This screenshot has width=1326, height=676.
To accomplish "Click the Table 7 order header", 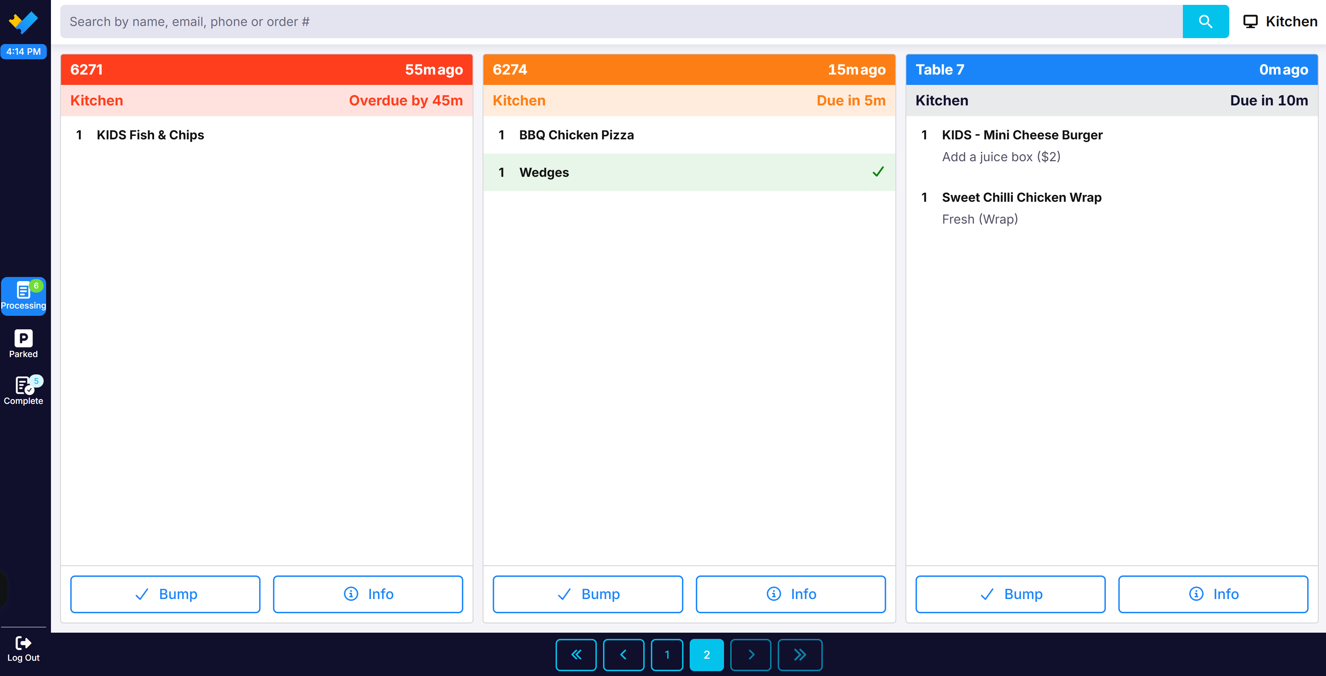I will tap(1112, 69).
